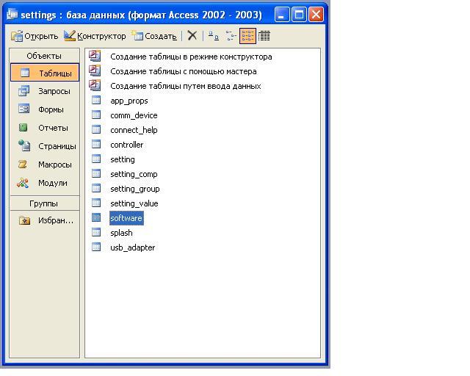This screenshot has height=376, width=470.
Task: Click the Открыть (Open) toolbar button
Action: pos(35,35)
